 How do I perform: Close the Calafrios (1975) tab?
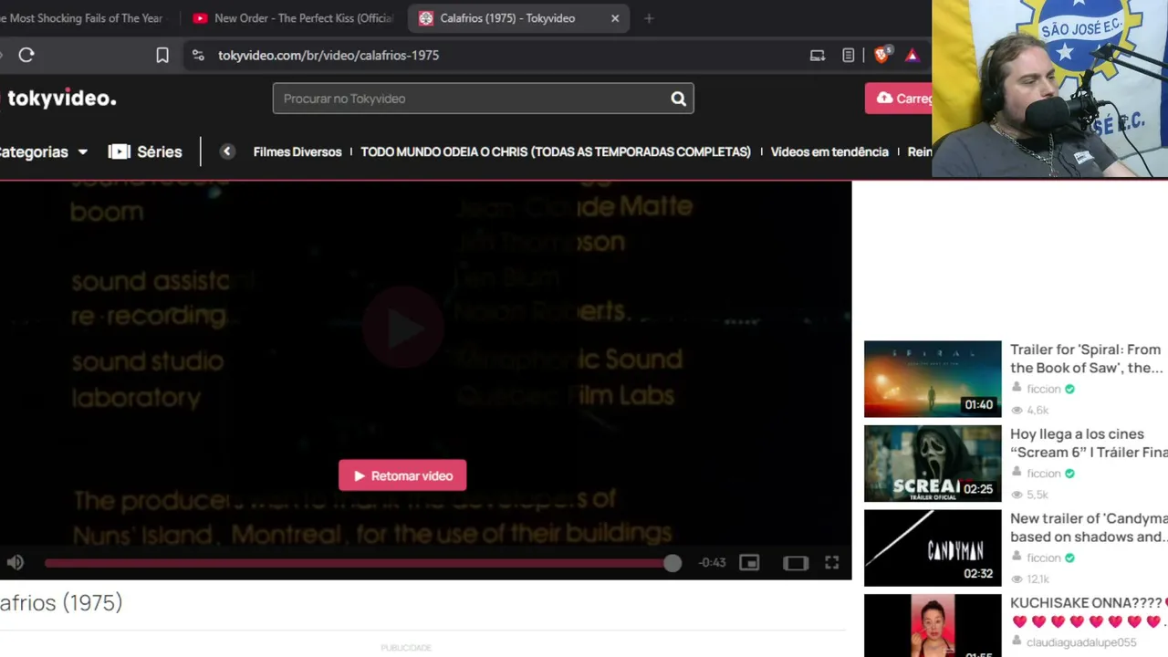coord(615,18)
